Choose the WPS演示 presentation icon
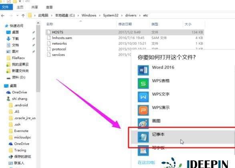The height and width of the screenshot is (168, 235). coord(143,110)
